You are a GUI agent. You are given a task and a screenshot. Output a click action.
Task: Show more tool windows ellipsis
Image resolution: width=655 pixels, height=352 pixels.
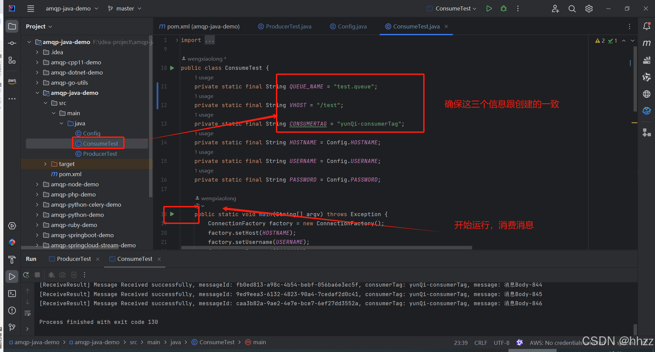pyautogui.click(x=12, y=99)
